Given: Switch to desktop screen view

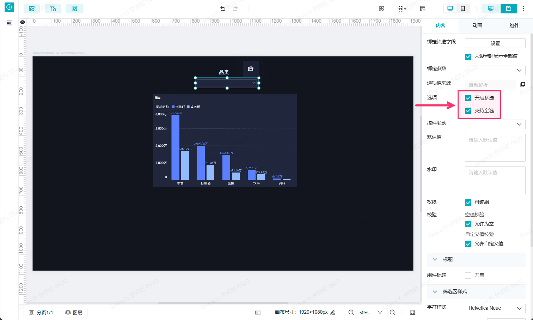Looking at the screenshot, I should coord(450,8).
